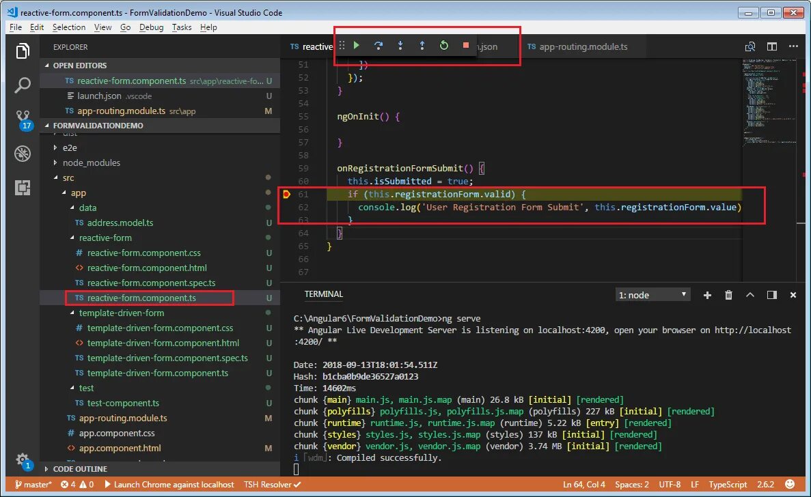Add a new terminal with the plus icon
The width and height of the screenshot is (811, 497).
pos(706,295)
